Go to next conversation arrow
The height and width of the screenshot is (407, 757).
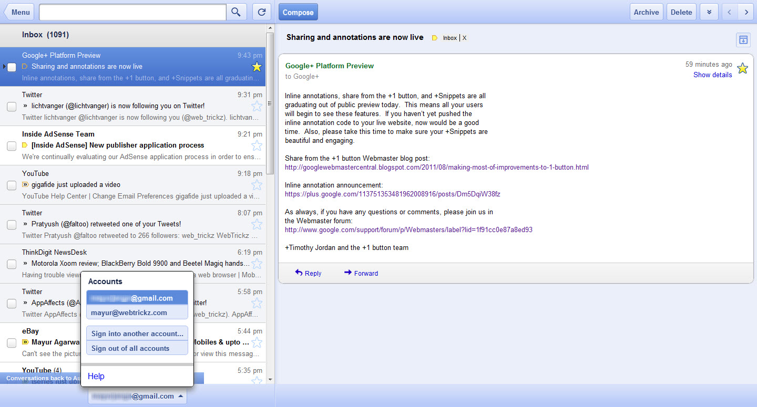(x=745, y=12)
